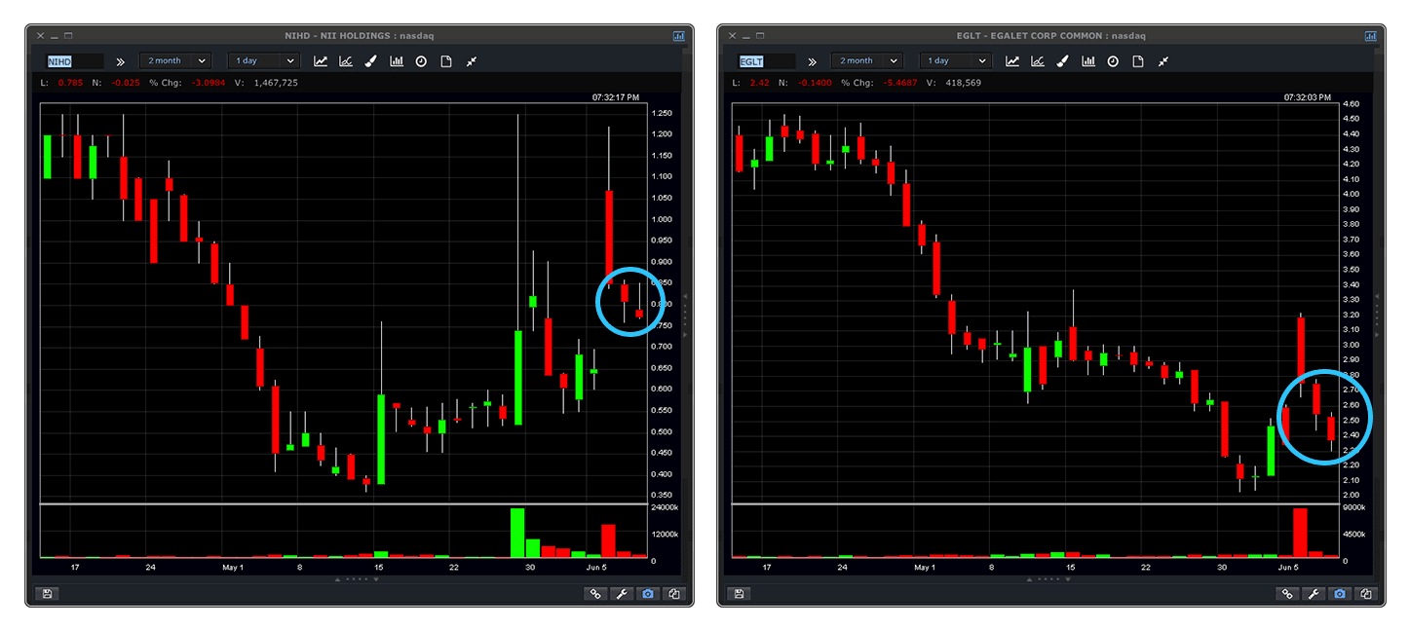Click collapse arrows icon in EGLT toolbar
This screenshot has height=631, width=1410.
[1163, 60]
